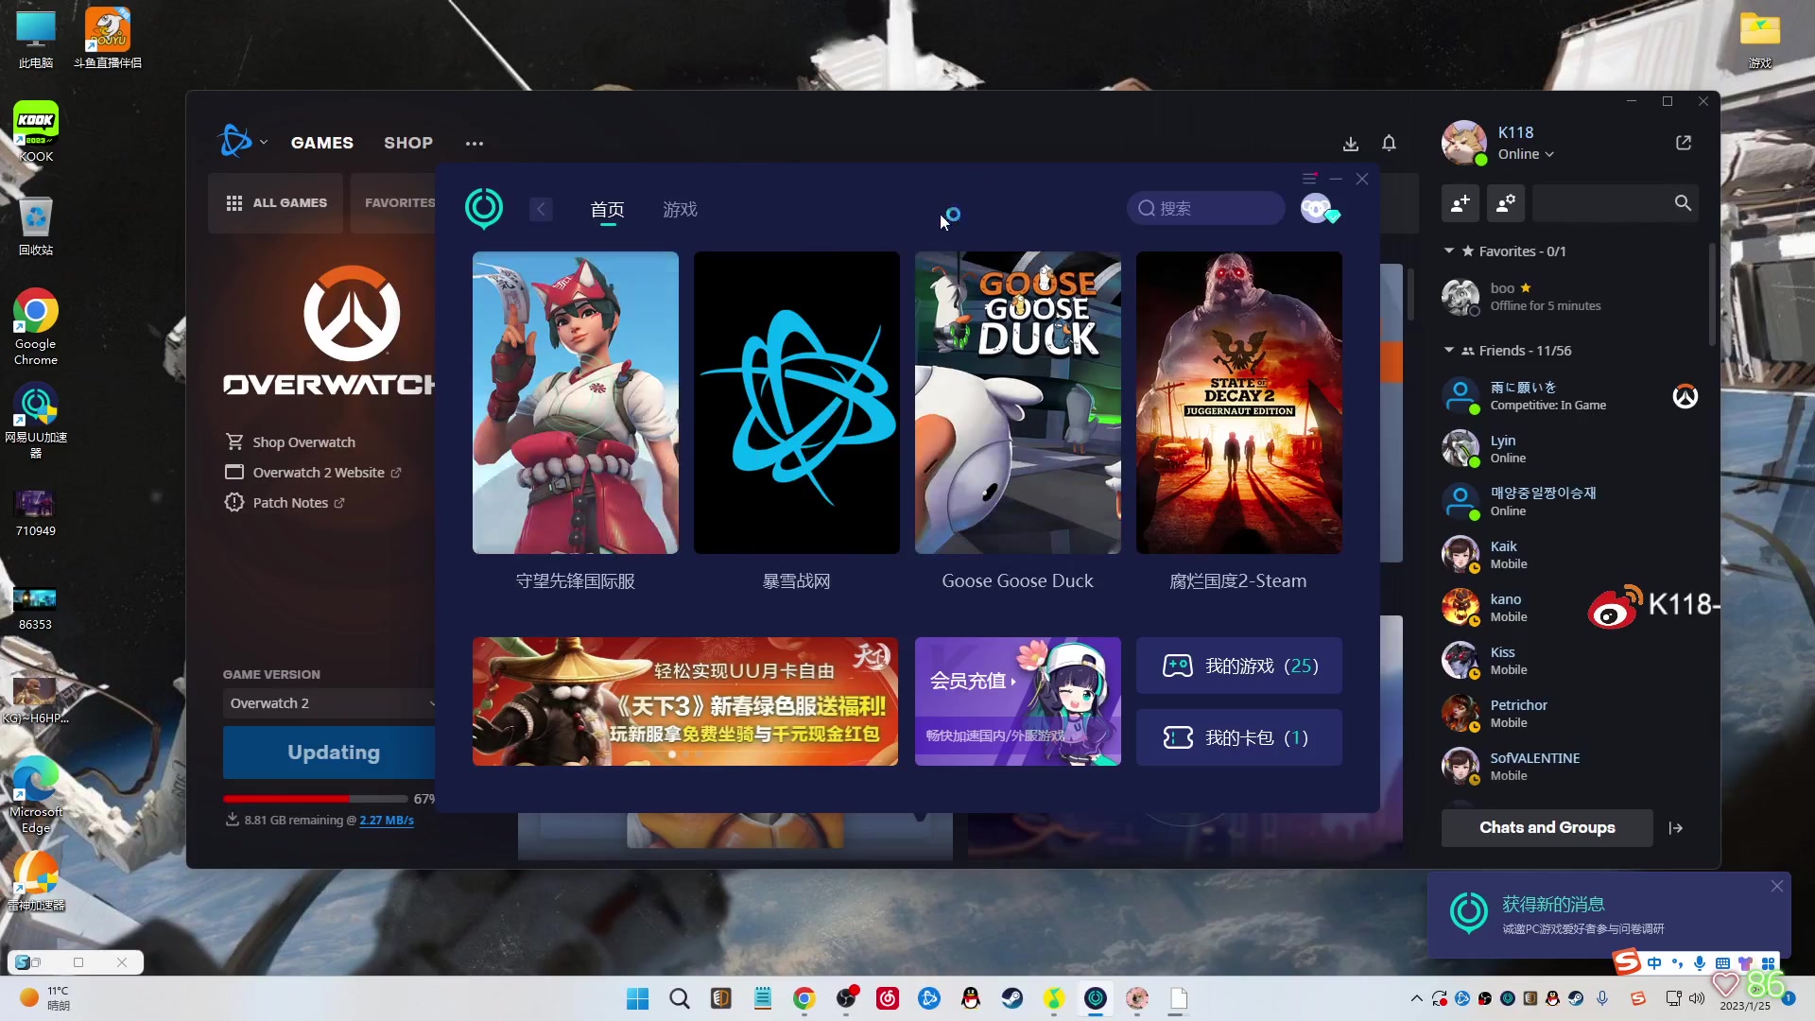Collapse the Friends - 11/56 group
Image resolution: width=1815 pixels, height=1021 pixels.
[x=1449, y=350]
